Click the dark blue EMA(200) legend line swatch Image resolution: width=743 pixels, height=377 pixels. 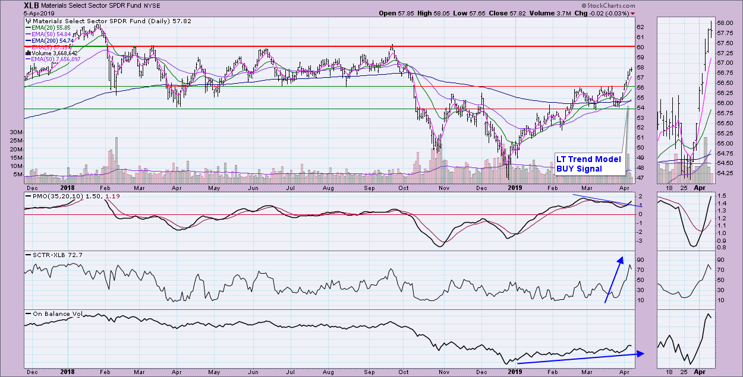28,40
